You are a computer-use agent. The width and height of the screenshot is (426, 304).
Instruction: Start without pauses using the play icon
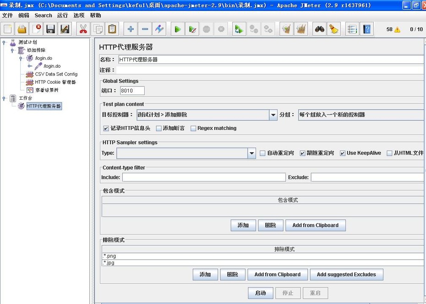point(192,29)
